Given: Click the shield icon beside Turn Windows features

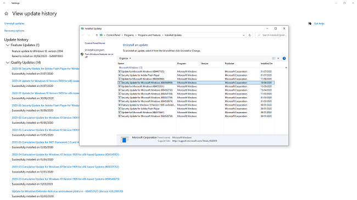Looking at the screenshot, I should tap(82, 54).
